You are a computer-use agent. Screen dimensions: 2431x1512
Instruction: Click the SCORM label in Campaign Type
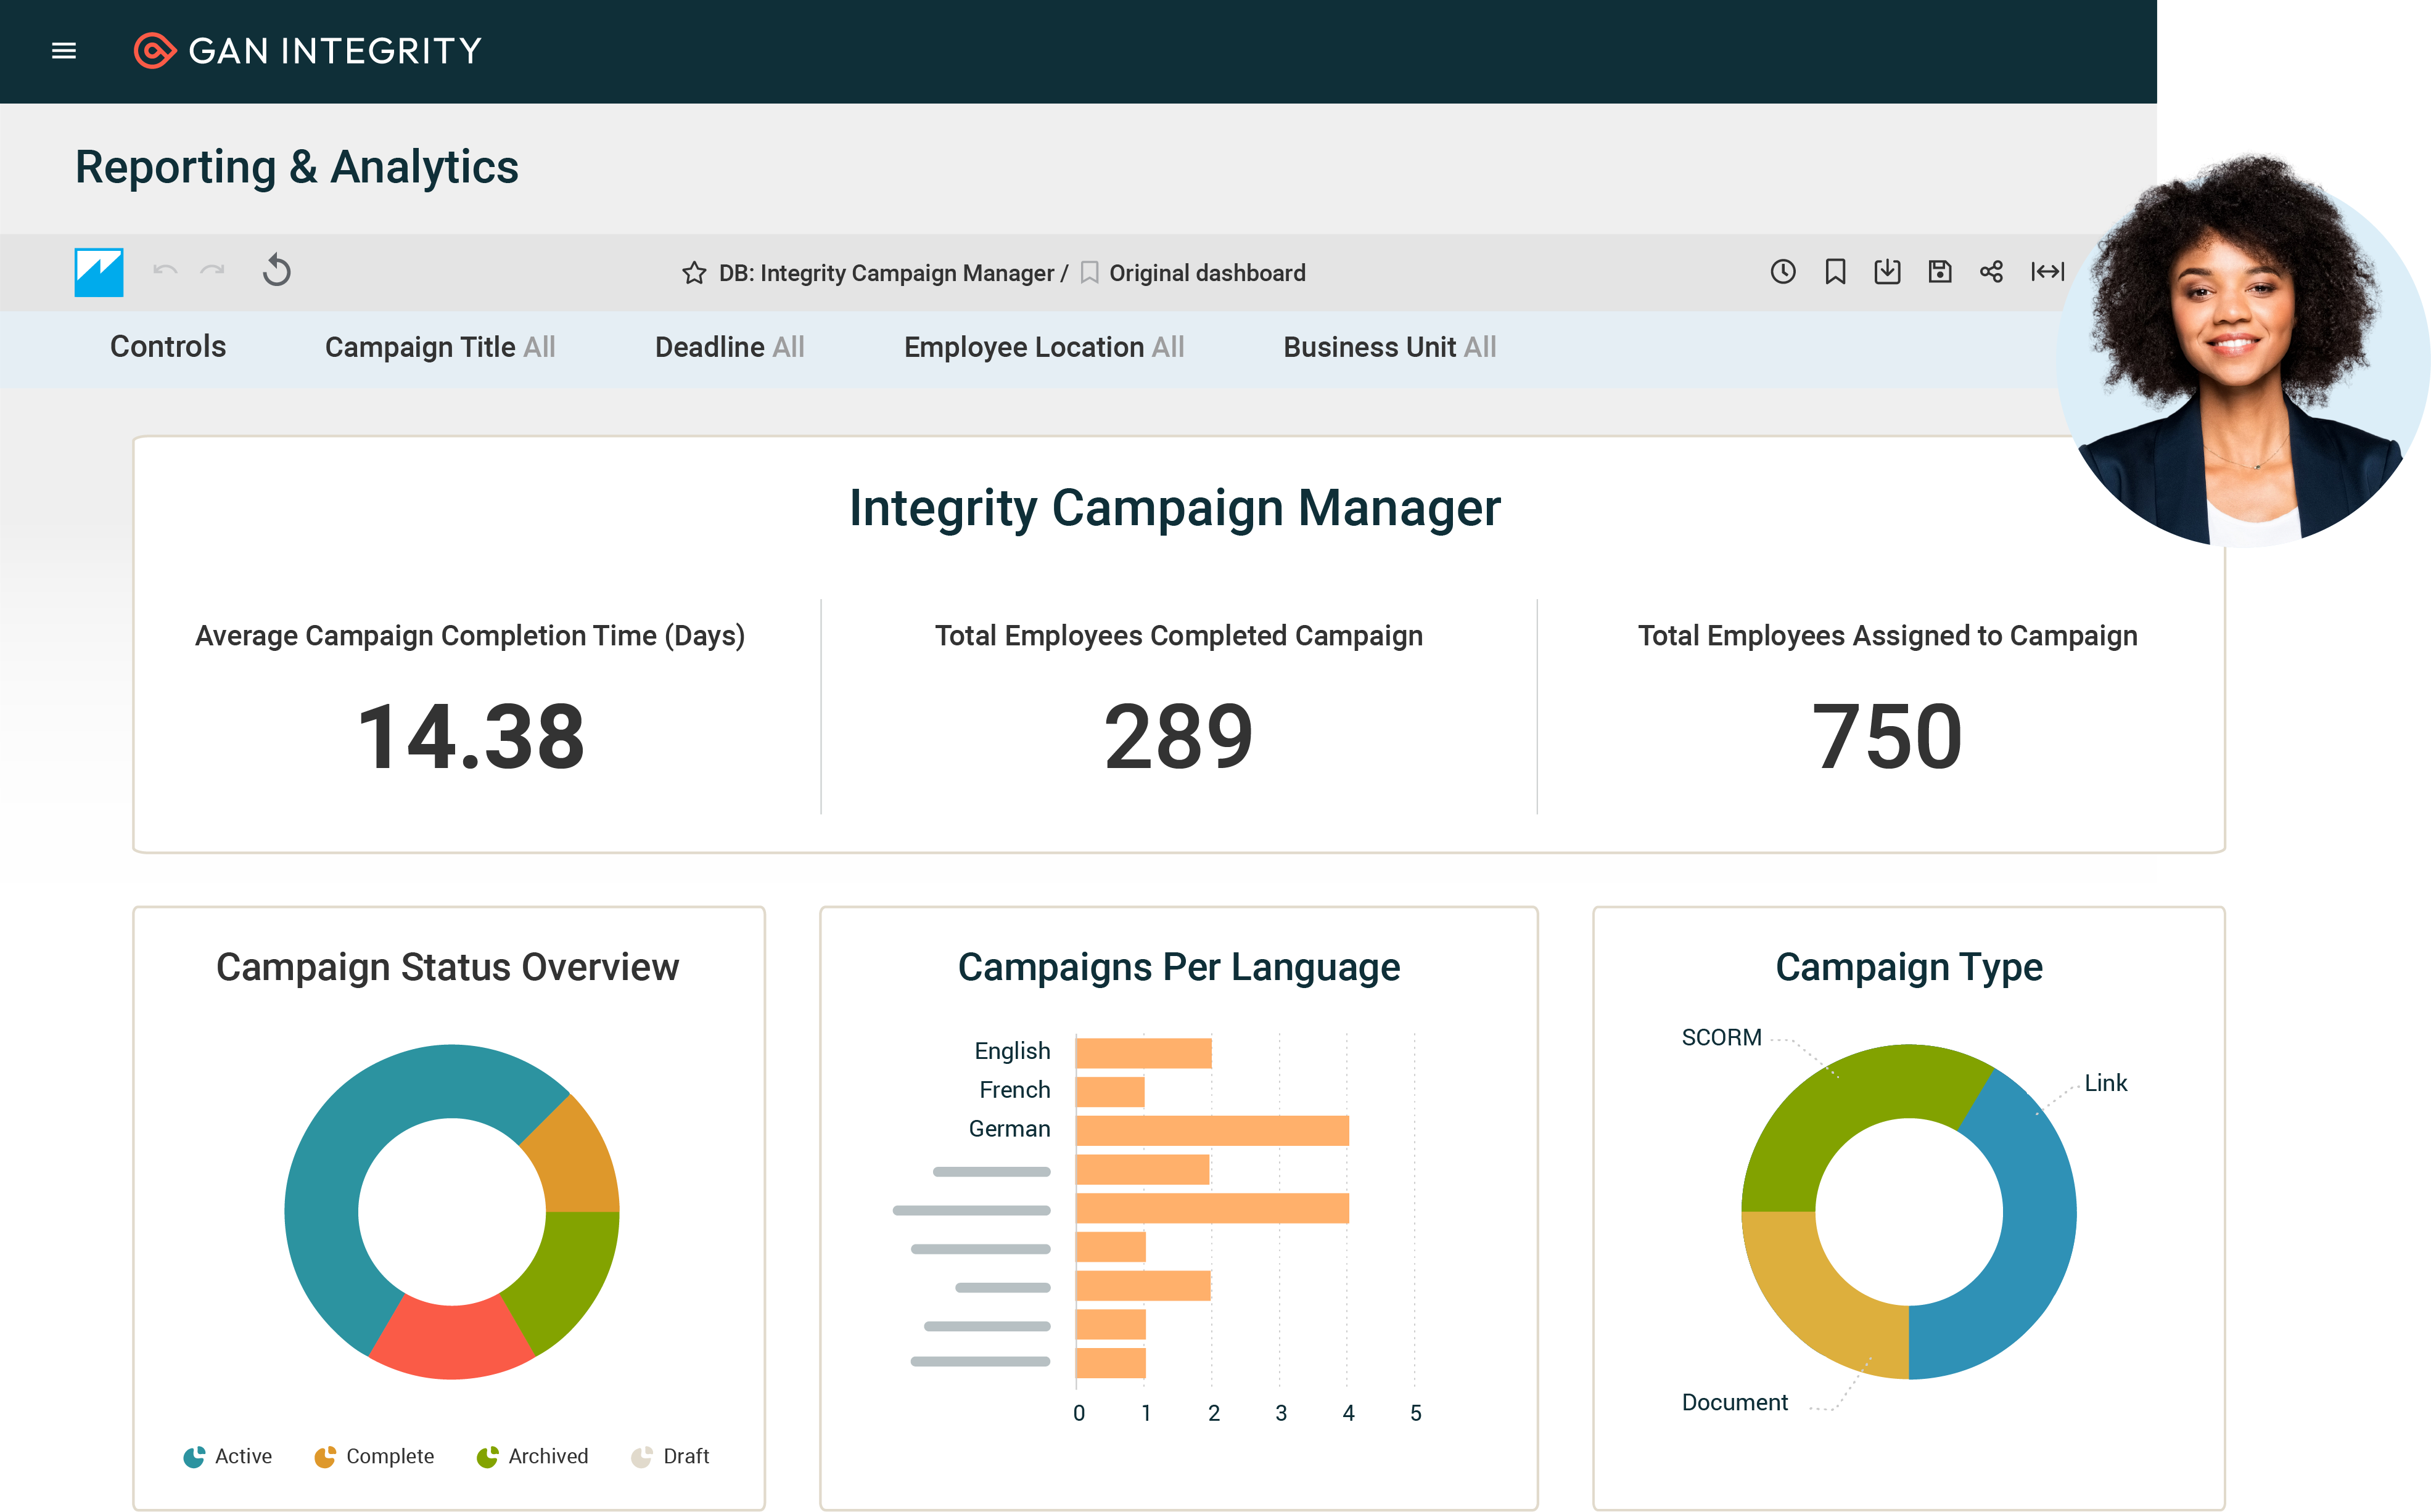[x=1721, y=1038]
